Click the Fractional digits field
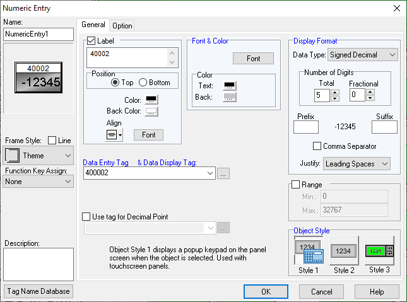Image resolution: width=407 pixels, height=302 pixels. point(357,95)
